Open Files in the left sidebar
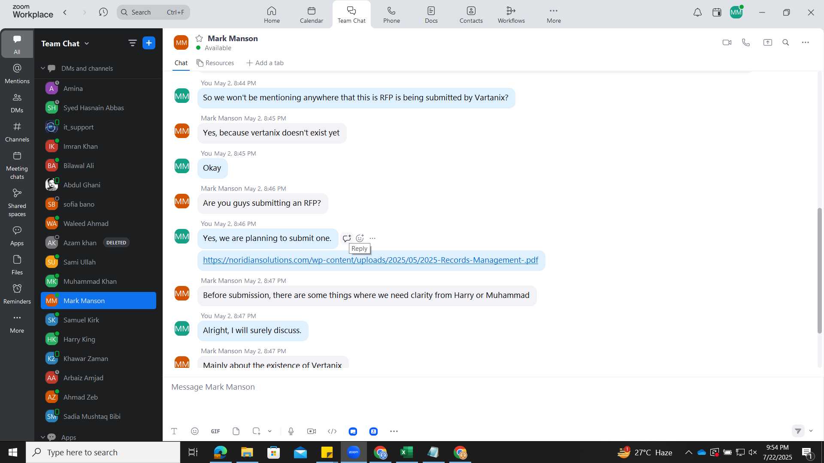 pos(17,265)
